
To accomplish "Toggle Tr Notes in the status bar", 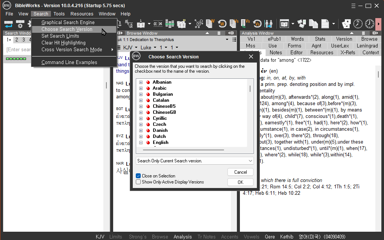I will 206,237.
